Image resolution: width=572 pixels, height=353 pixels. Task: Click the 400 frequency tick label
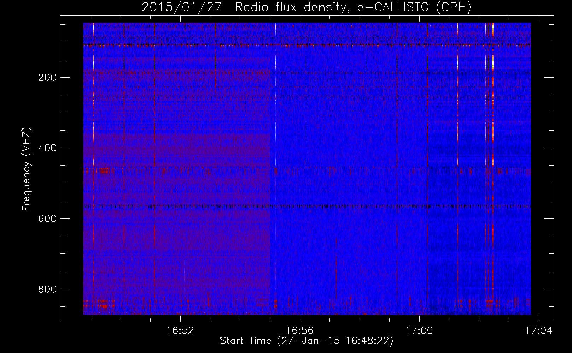point(47,148)
